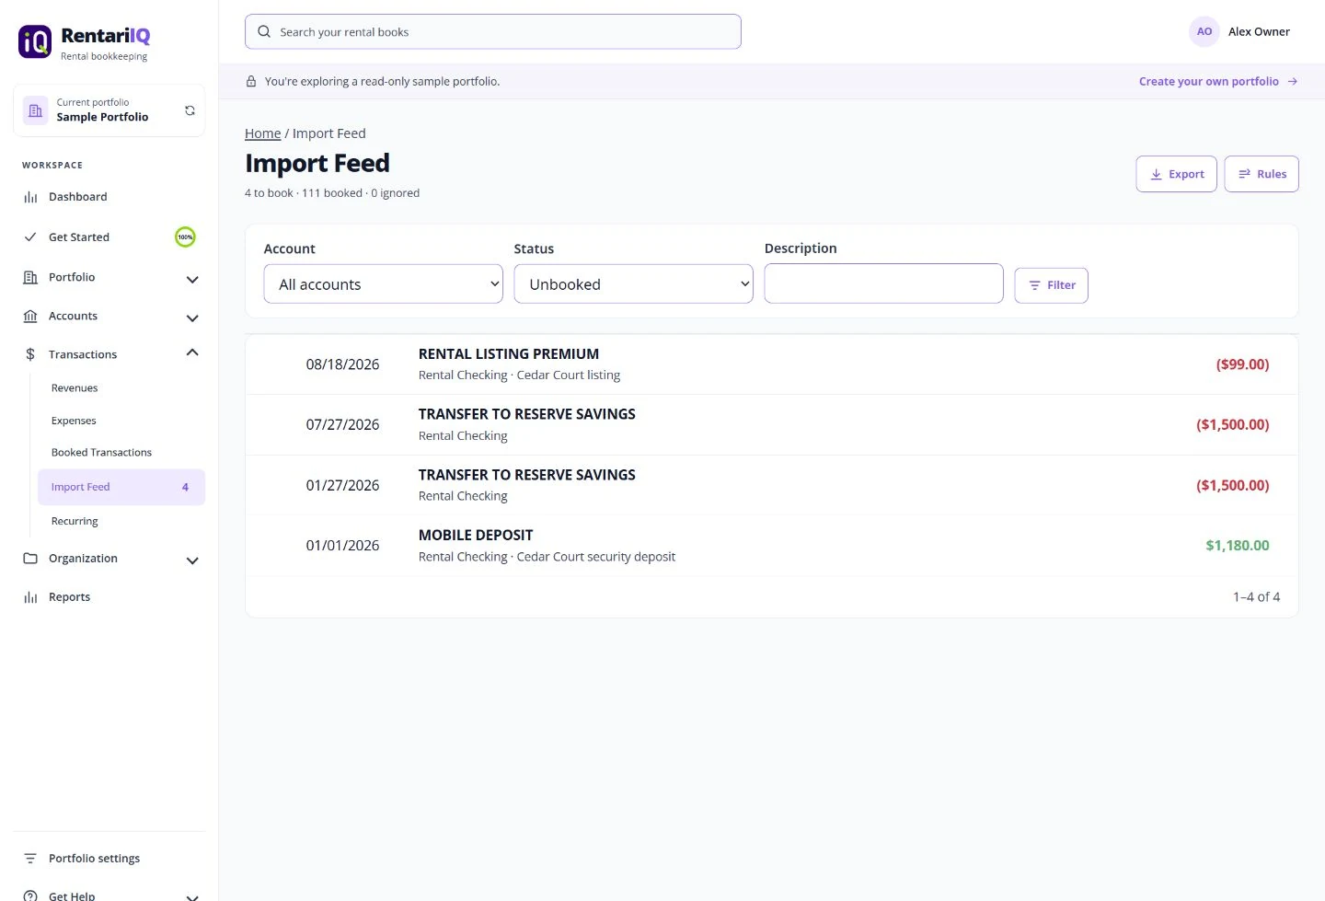Screen dimensions: 1325x901
Task: Open the 01/27/2026 TRANSFER TO RESERVE SAVINGS row
Action: [772, 485]
